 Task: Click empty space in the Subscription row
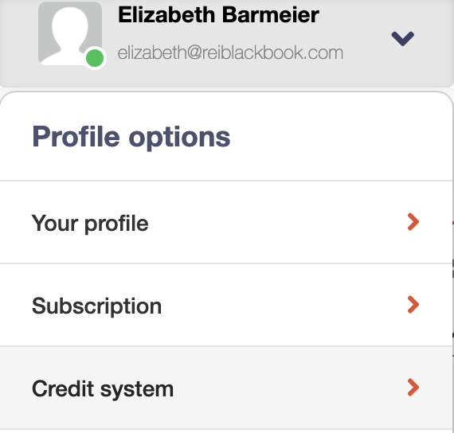tap(284, 305)
